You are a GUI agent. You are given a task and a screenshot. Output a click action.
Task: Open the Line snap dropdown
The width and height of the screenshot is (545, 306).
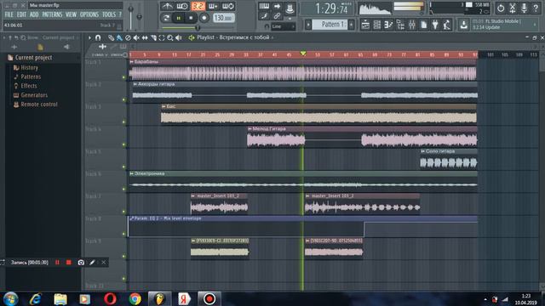pyautogui.click(x=283, y=26)
